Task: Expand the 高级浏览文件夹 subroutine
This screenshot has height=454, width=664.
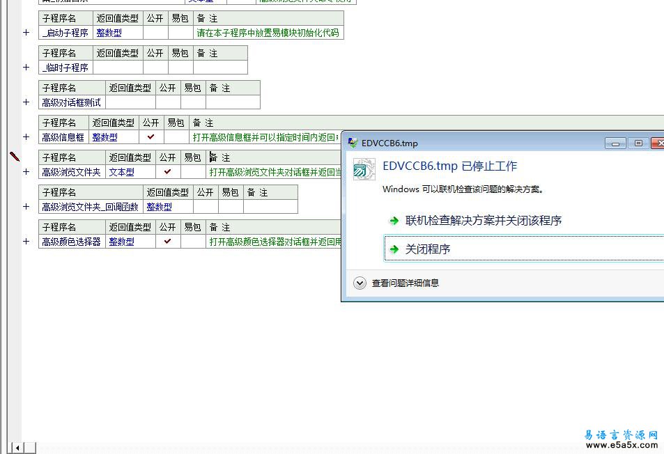Action: tap(26, 172)
